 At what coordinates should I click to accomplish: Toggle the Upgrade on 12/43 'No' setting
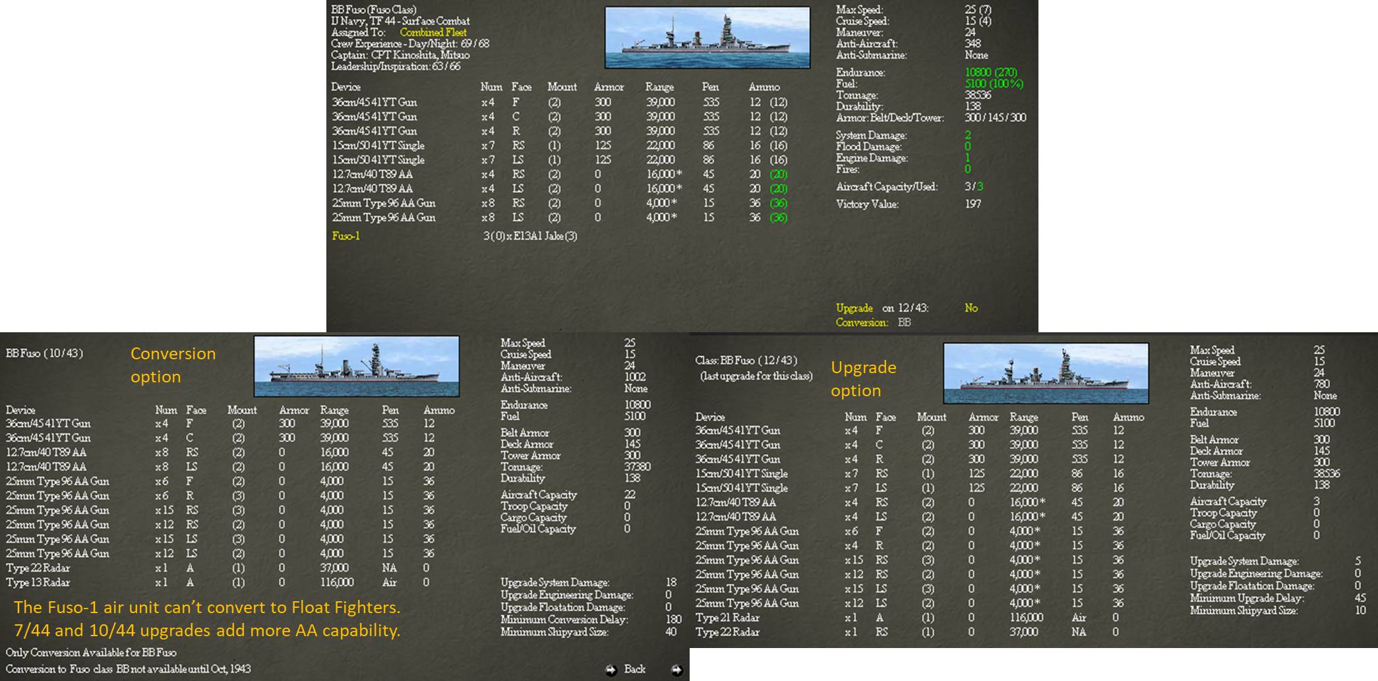[x=971, y=308]
